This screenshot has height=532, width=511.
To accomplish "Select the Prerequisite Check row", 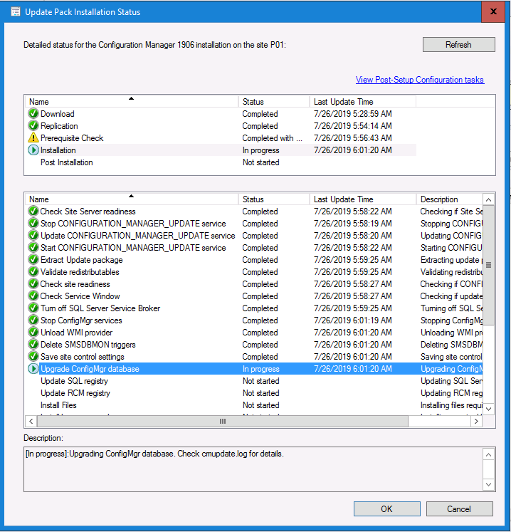I will click(221, 137).
